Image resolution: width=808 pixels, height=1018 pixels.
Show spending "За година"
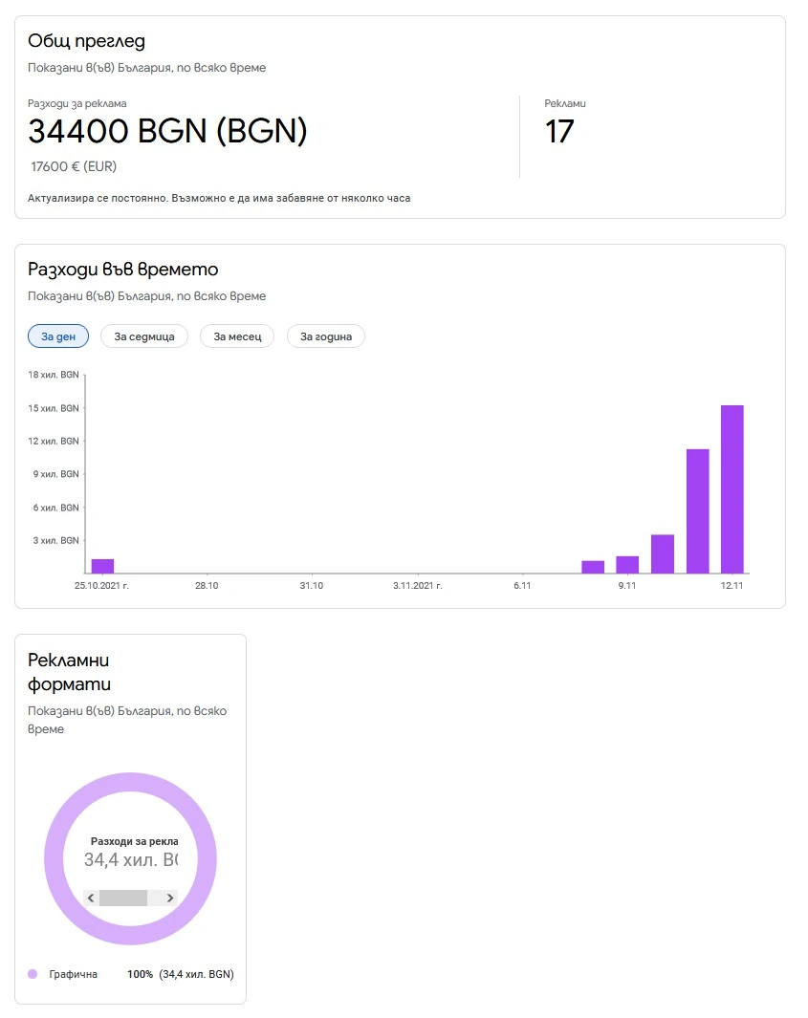pos(326,336)
